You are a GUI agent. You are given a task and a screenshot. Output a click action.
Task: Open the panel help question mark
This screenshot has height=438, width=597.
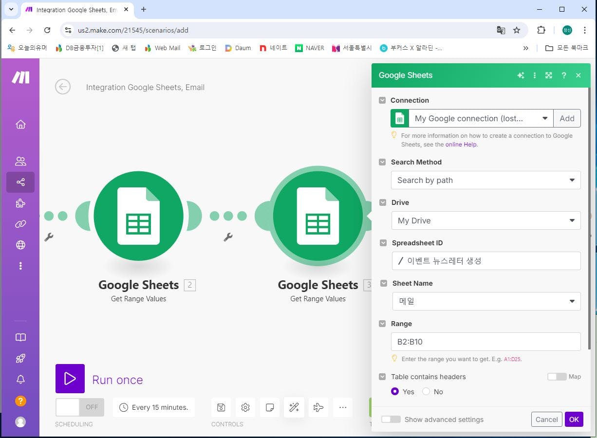point(564,75)
